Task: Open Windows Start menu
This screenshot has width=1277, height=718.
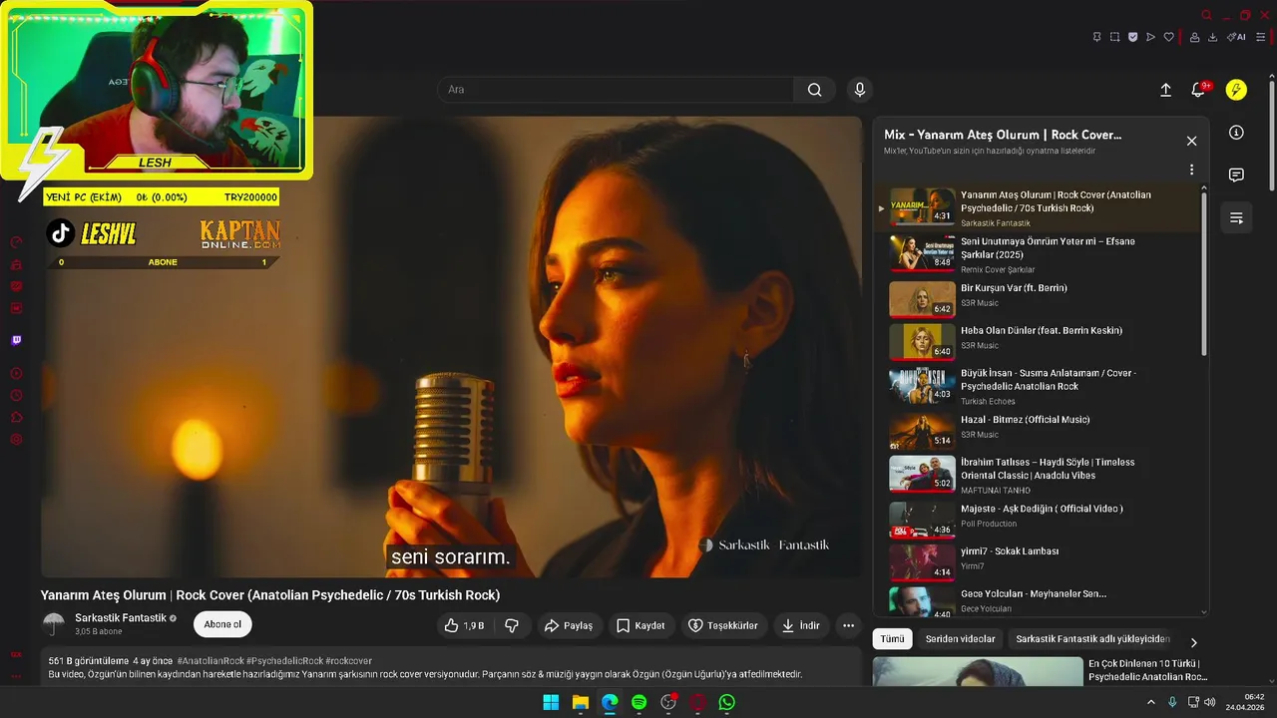Action: (x=551, y=702)
